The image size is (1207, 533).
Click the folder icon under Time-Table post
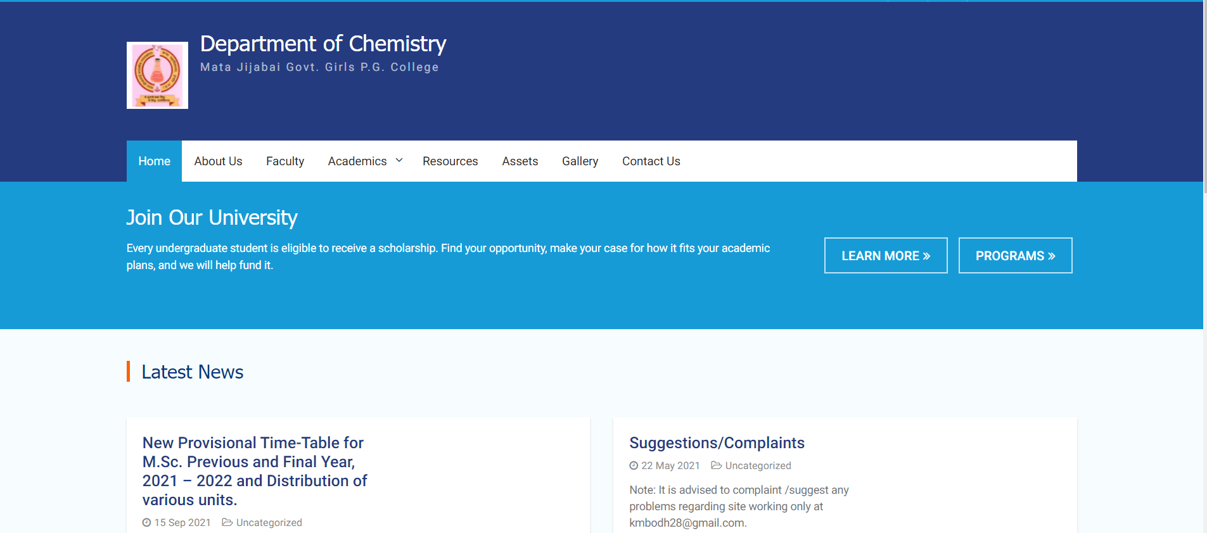coord(227,523)
